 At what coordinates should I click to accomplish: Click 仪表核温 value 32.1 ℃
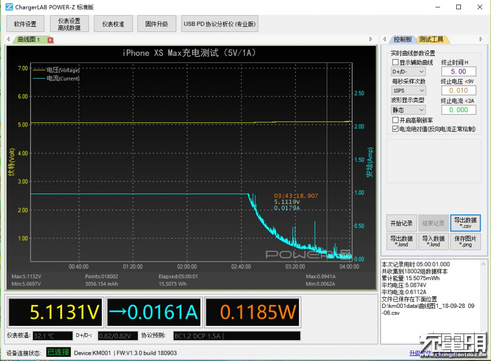point(53,336)
